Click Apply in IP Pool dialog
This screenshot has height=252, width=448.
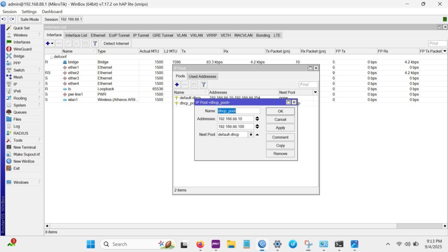click(x=280, y=128)
